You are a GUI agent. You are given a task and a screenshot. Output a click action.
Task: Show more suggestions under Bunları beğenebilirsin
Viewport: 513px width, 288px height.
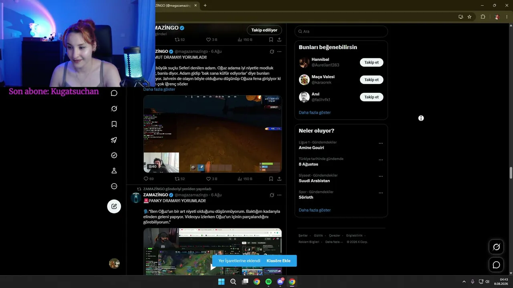pos(315,112)
